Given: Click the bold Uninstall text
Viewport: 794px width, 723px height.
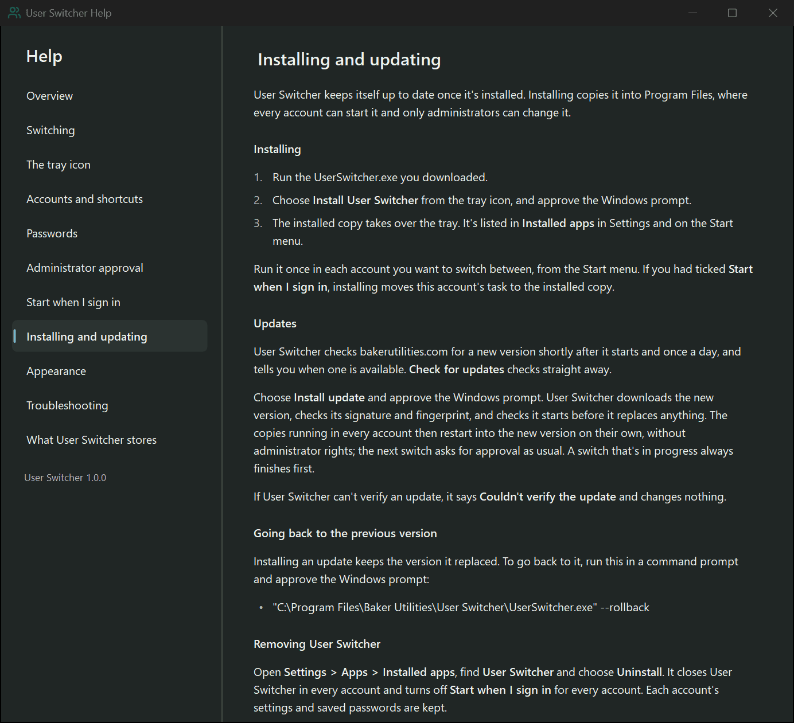Looking at the screenshot, I should coord(639,672).
